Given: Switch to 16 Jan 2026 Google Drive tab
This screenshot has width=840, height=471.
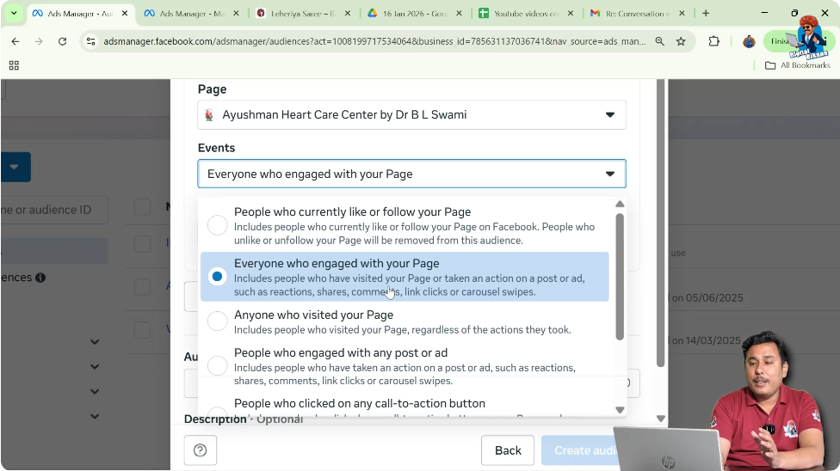Looking at the screenshot, I should click(x=415, y=14).
